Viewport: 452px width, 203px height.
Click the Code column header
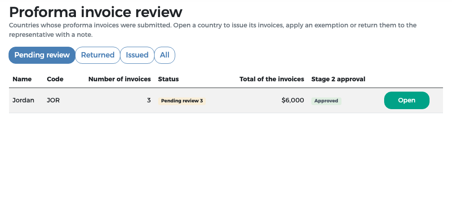click(x=55, y=79)
